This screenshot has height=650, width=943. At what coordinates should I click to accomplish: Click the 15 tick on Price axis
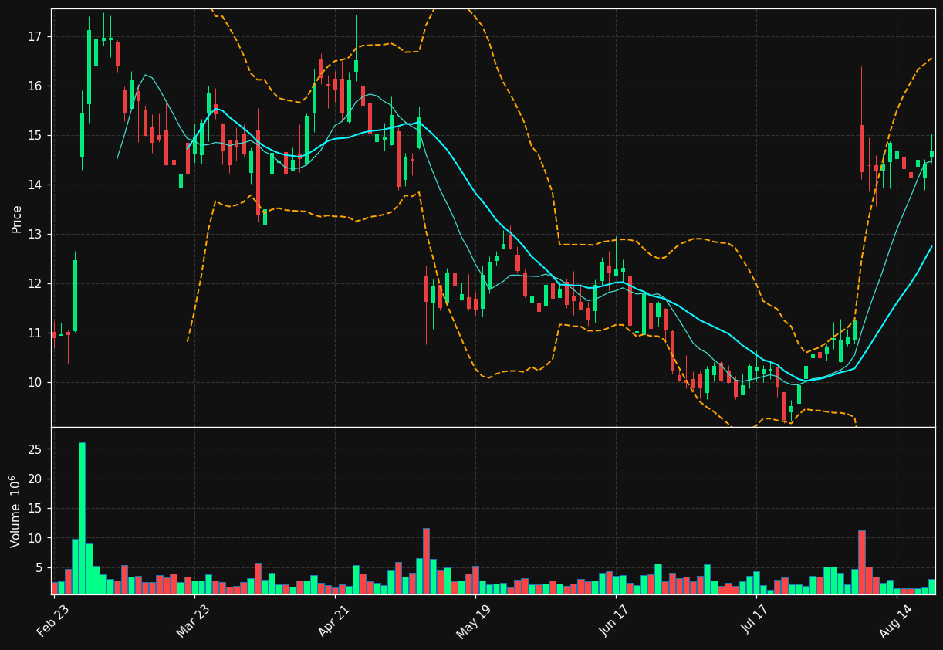click(x=37, y=136)
